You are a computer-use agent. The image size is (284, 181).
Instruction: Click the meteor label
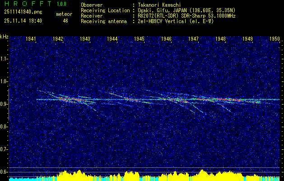coord(64,14)
